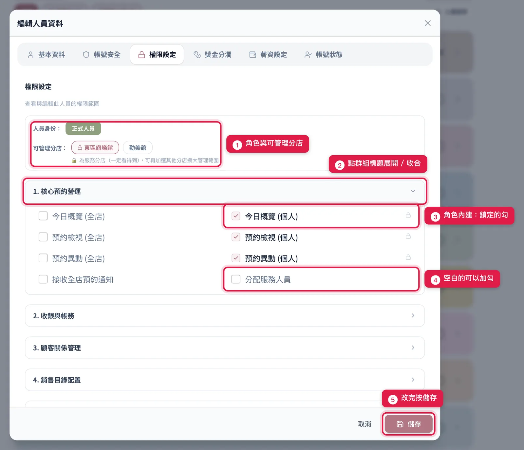Screen dimensions: 524x450
Task: Click the person icon on 基本資料 tab
Action: pos(30,55)
